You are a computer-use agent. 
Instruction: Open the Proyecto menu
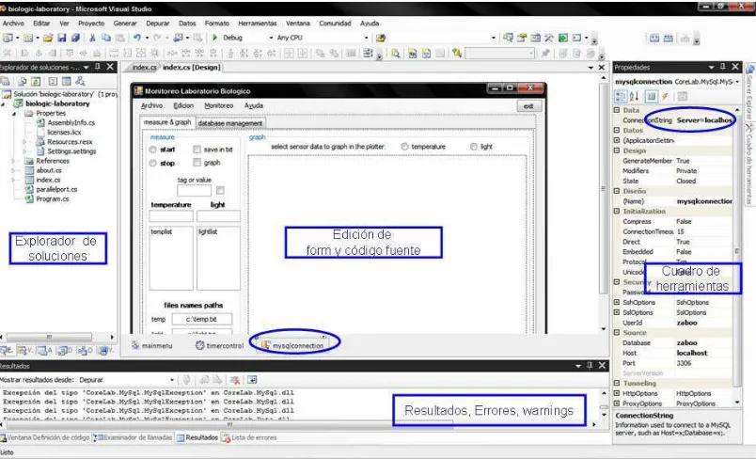tap(91, 24)
